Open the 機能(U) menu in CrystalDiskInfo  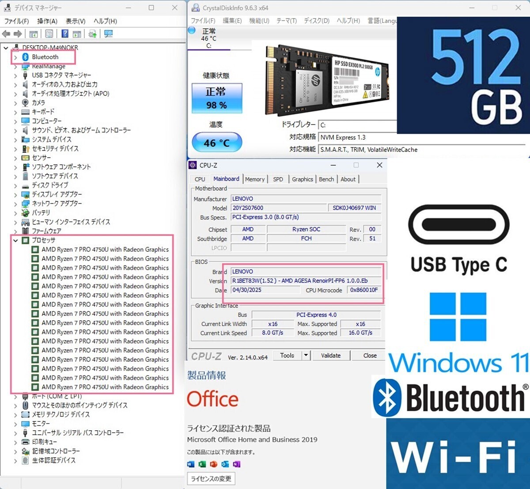[259, 20]
